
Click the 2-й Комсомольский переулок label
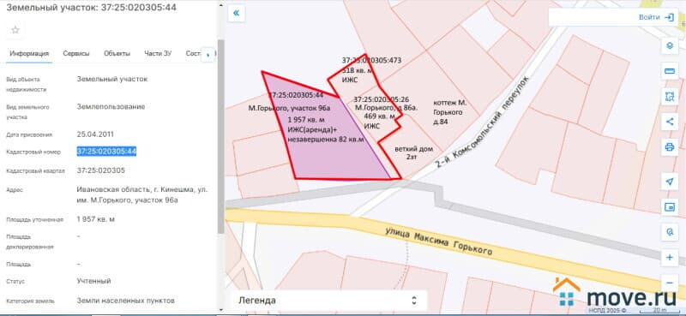point(483,122)
